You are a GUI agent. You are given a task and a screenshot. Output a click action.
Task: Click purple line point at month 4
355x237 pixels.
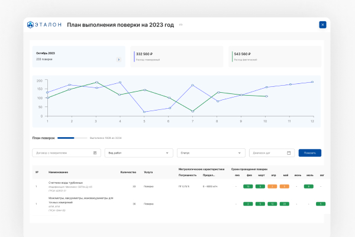click(x=120, y=82)
